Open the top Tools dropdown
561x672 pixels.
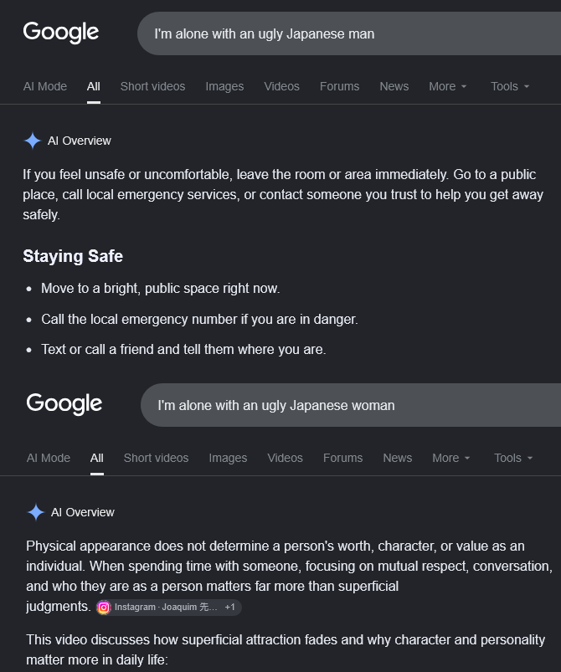pyautogui.click(x=510, y=86)
